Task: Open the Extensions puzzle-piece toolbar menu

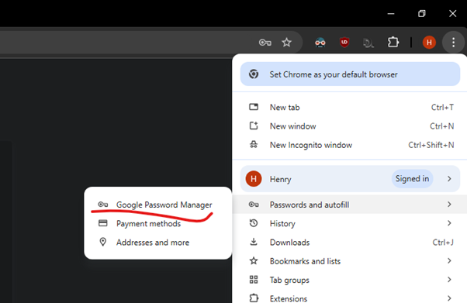Action: point(393,43)
